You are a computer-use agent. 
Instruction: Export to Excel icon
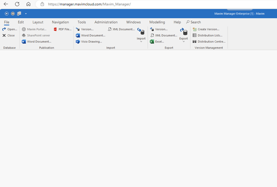click(152, 42)
